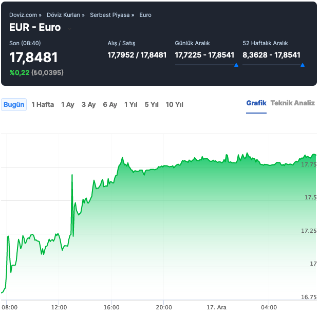
Task: Show the 10 Yıl chart history
Action: click(175, 104)
